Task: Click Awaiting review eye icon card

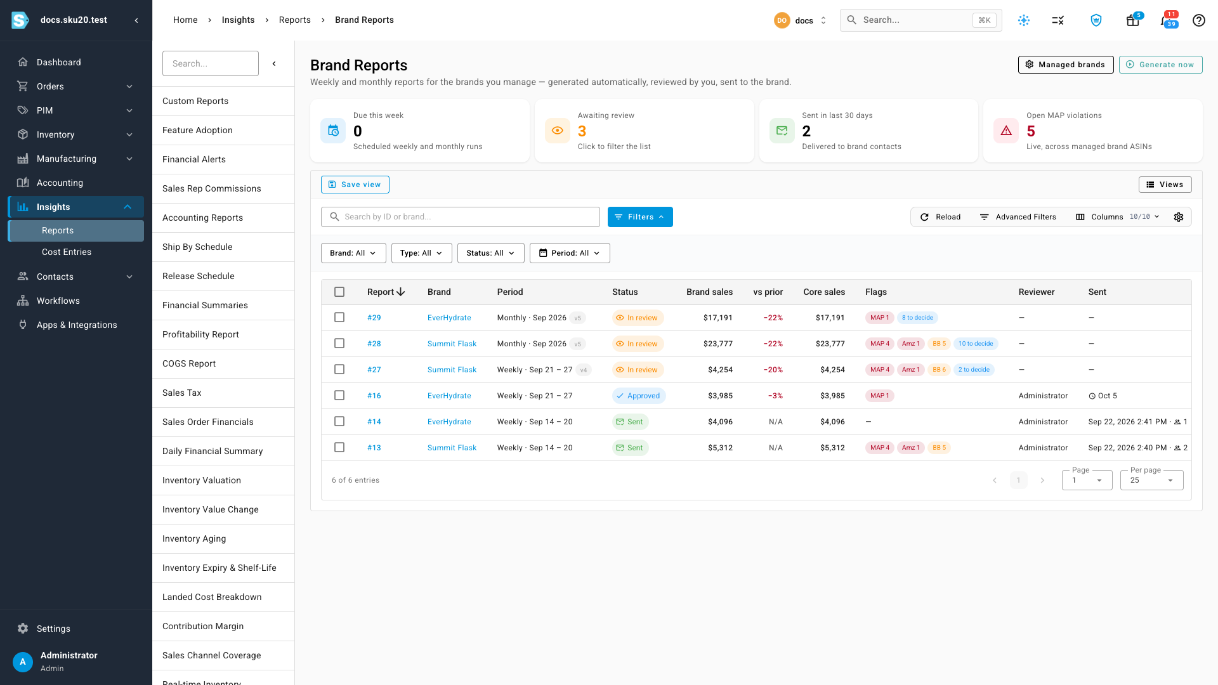Action: tap(558, 131)
